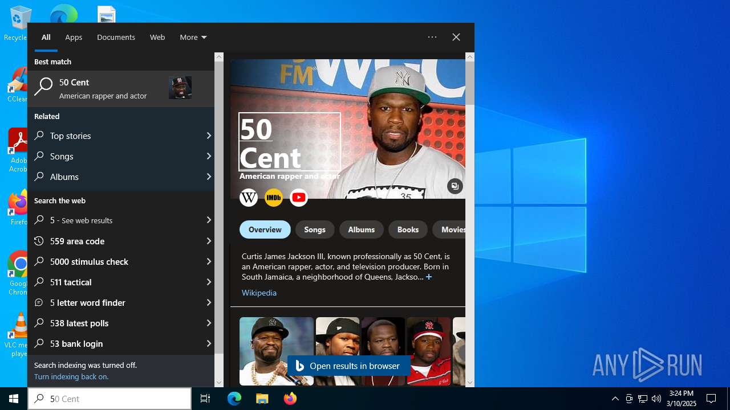The height and width of the screenshot is (410, 730).
Task: Select the Books pill tab
Action: click(x=408, y=229)
